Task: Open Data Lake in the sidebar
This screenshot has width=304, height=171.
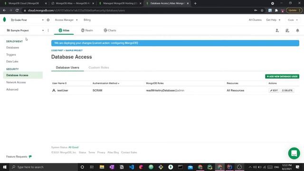Action: point(12,61)
